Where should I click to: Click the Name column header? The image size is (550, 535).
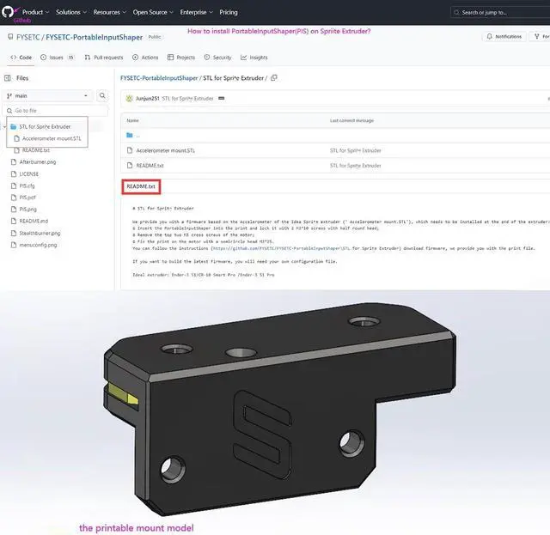tap(132, 120)
